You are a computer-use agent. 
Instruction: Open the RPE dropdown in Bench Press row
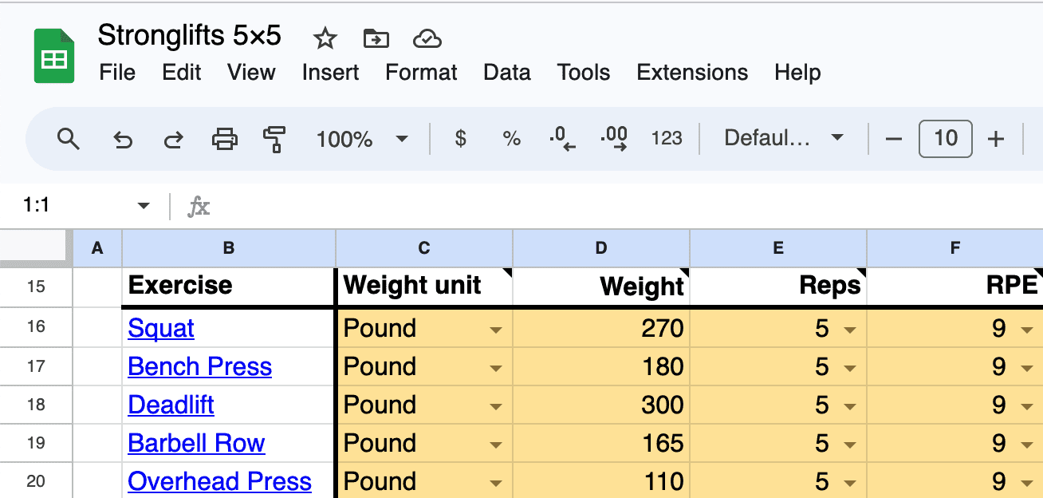[1027, 369]
